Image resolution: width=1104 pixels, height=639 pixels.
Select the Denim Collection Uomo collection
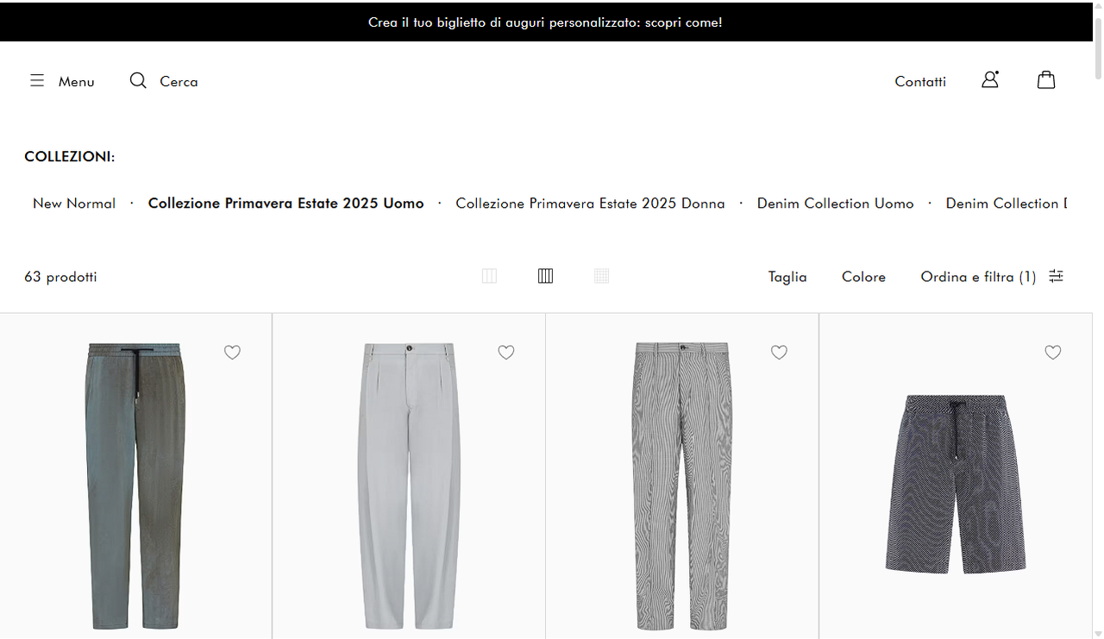pos(835,203)
